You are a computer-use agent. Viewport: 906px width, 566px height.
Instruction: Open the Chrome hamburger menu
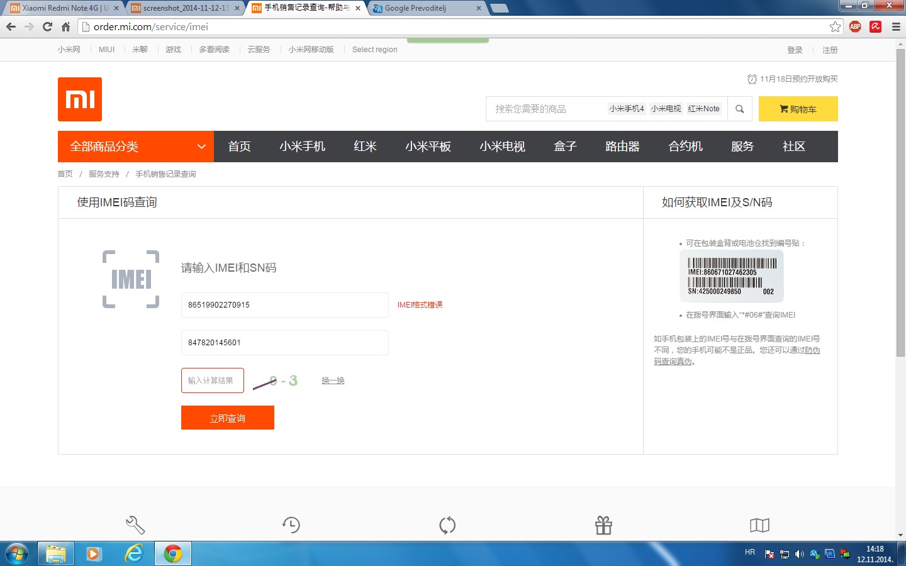pos(896,26)
